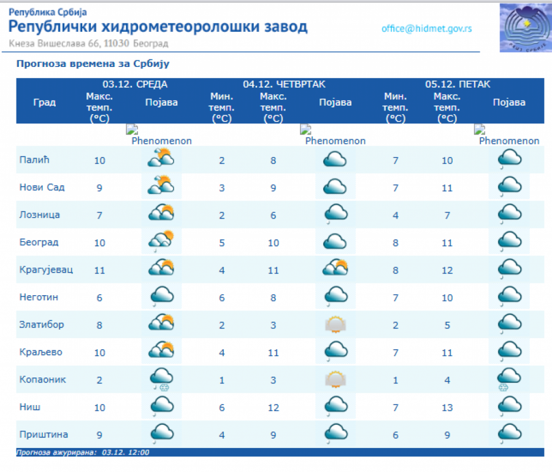Select the 03.12. СРЕДА column header
The image size is (552, 472).
[x=134, y=85]
